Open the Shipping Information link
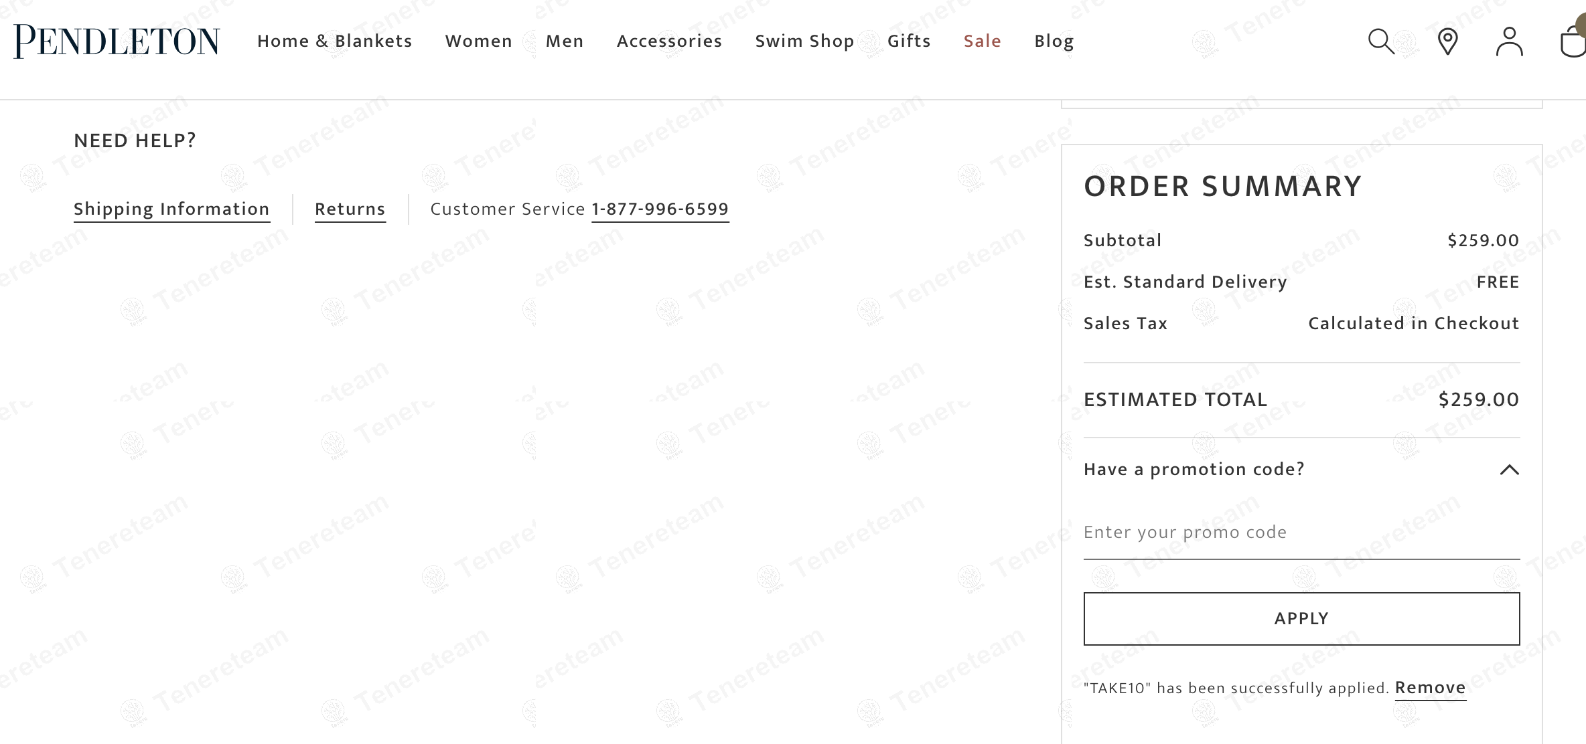Image resolution: width=1586 pixels, height=744 pixels. point(171,209)
